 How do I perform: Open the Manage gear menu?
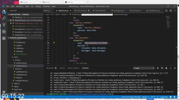click(x=4, y=92)
